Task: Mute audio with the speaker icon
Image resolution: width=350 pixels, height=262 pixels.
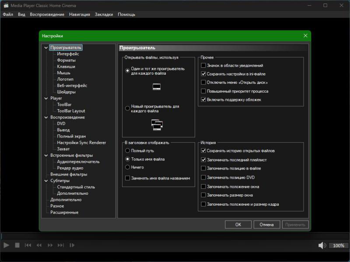Action: 322,245
